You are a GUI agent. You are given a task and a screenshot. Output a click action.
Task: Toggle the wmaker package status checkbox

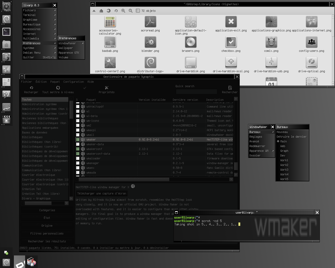[78, 139]
